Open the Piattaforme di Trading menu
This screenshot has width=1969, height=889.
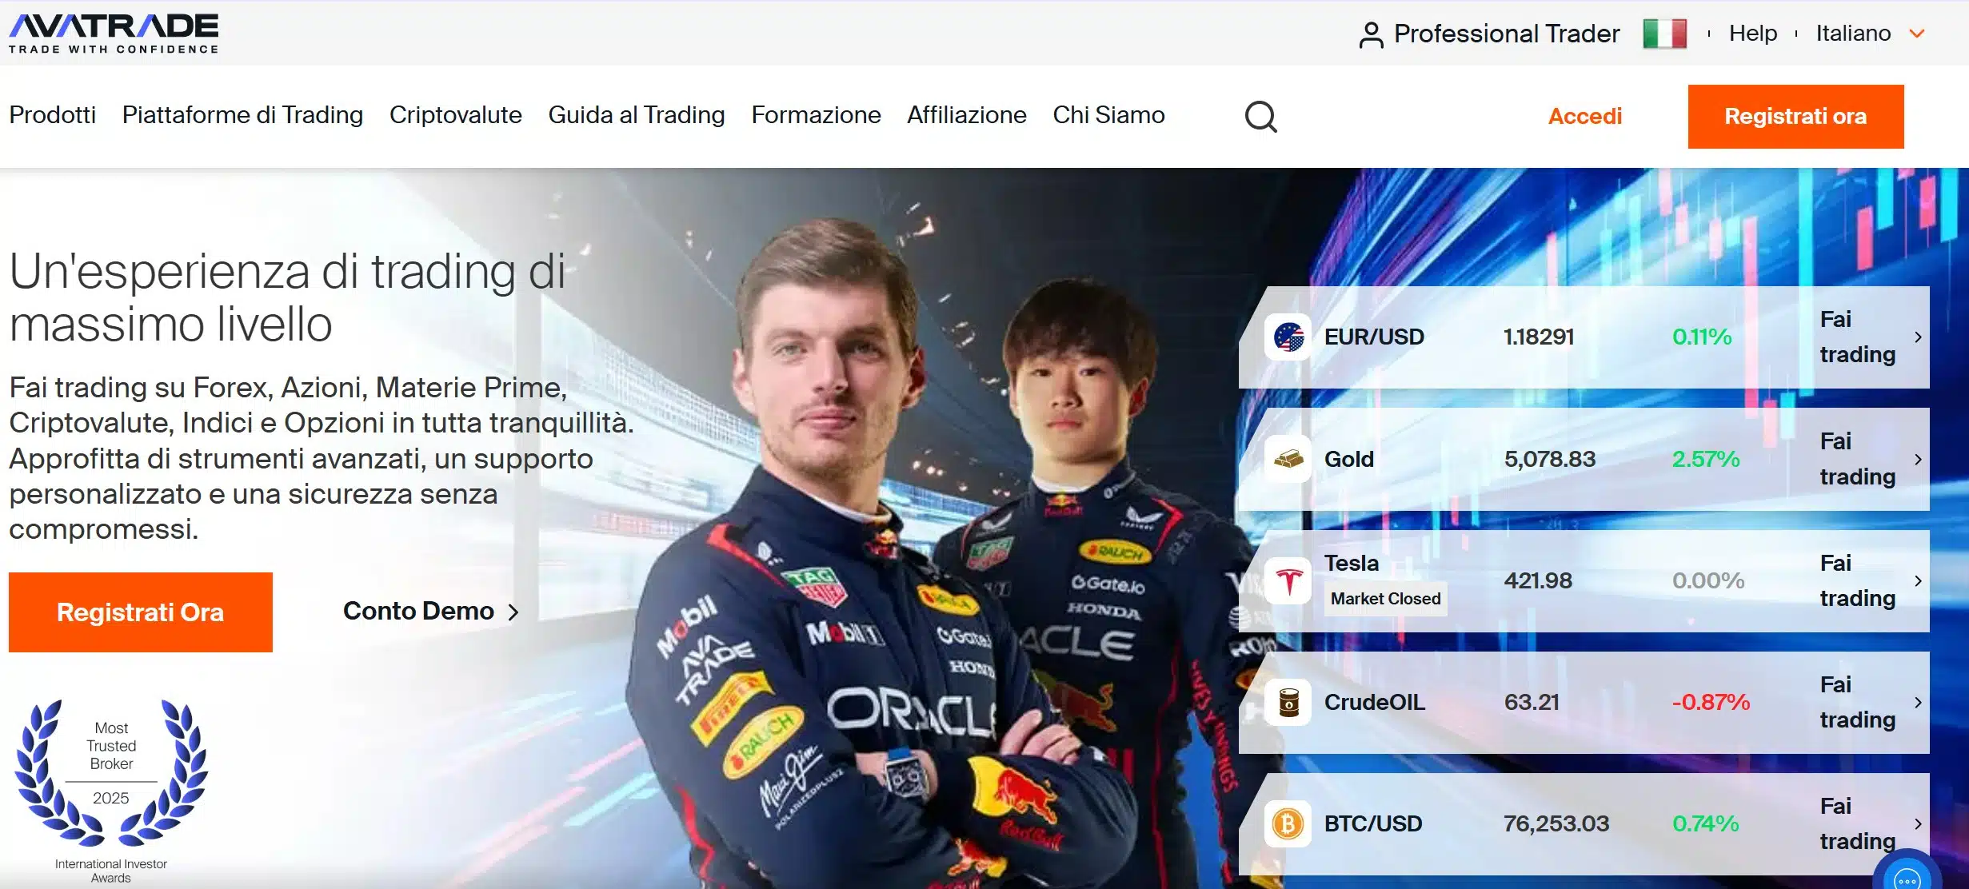click(242, 115)
